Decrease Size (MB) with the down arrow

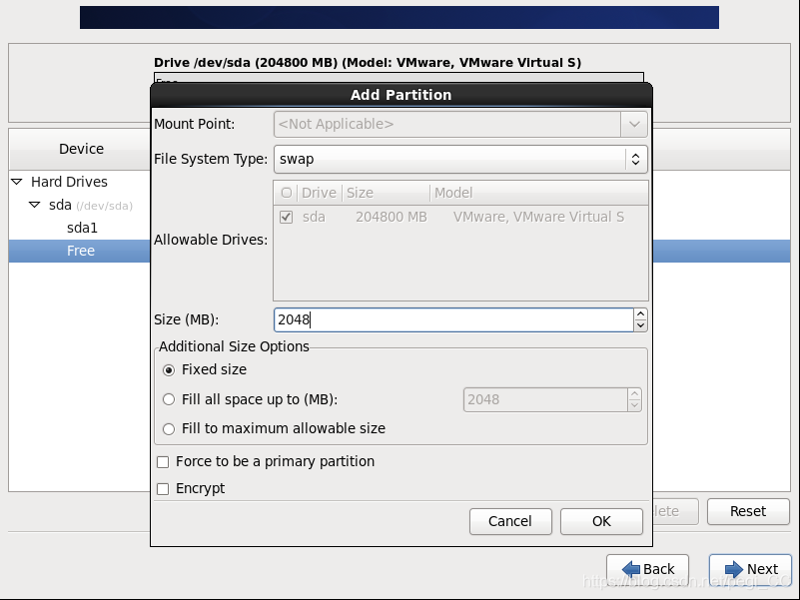pyautogui.click(x=641, y=326)
